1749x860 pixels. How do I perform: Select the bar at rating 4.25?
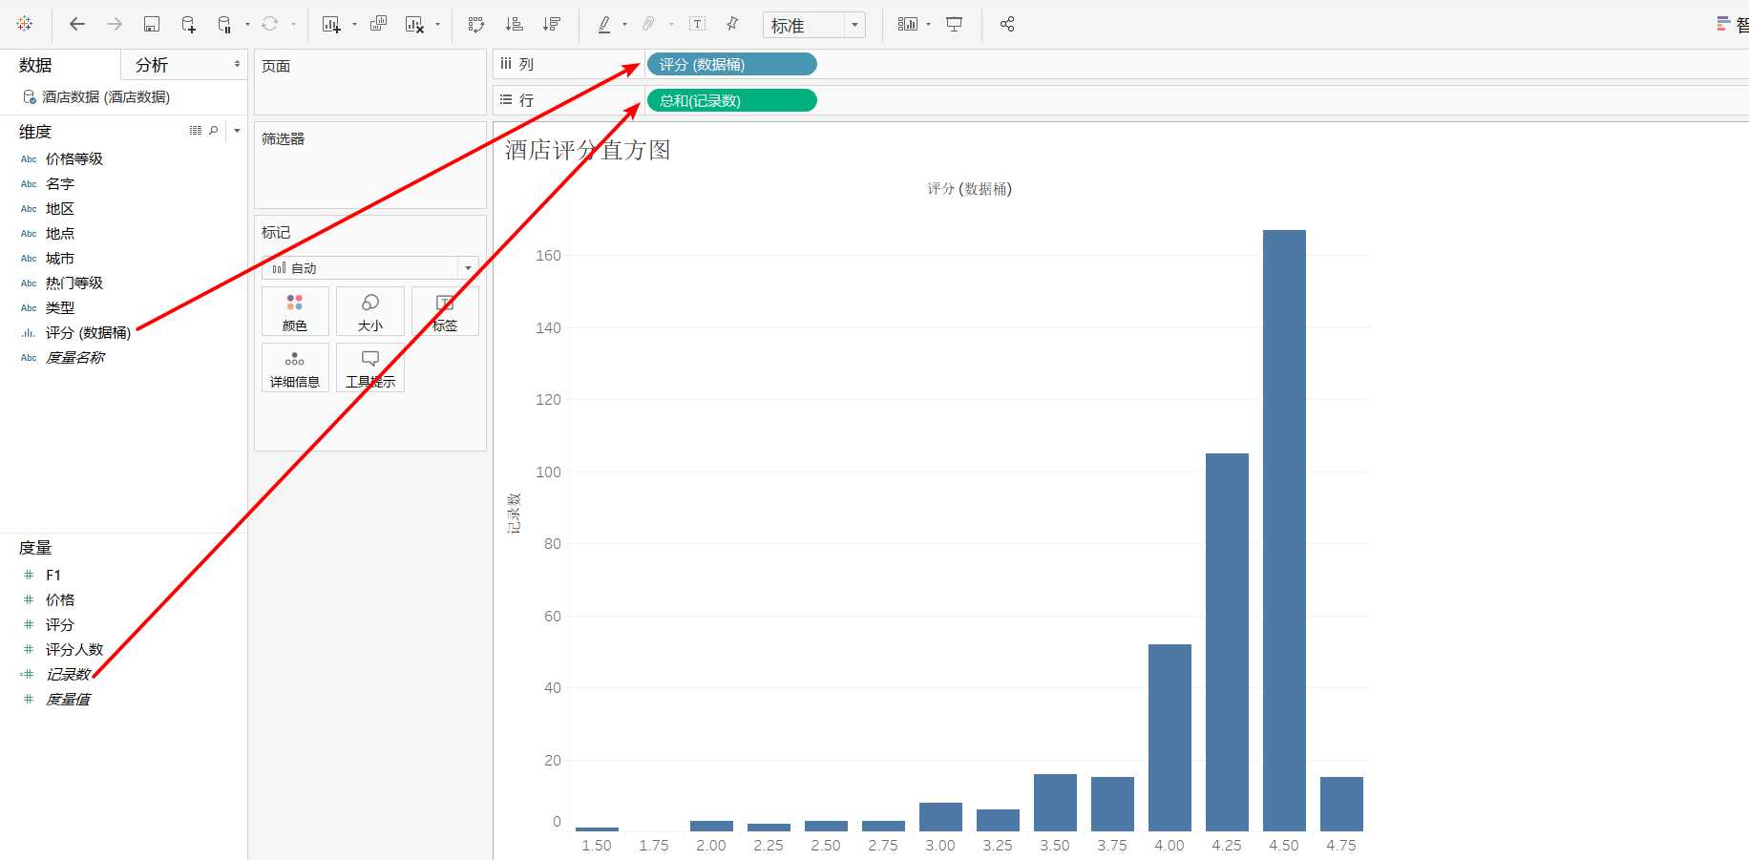[1227, 641]
